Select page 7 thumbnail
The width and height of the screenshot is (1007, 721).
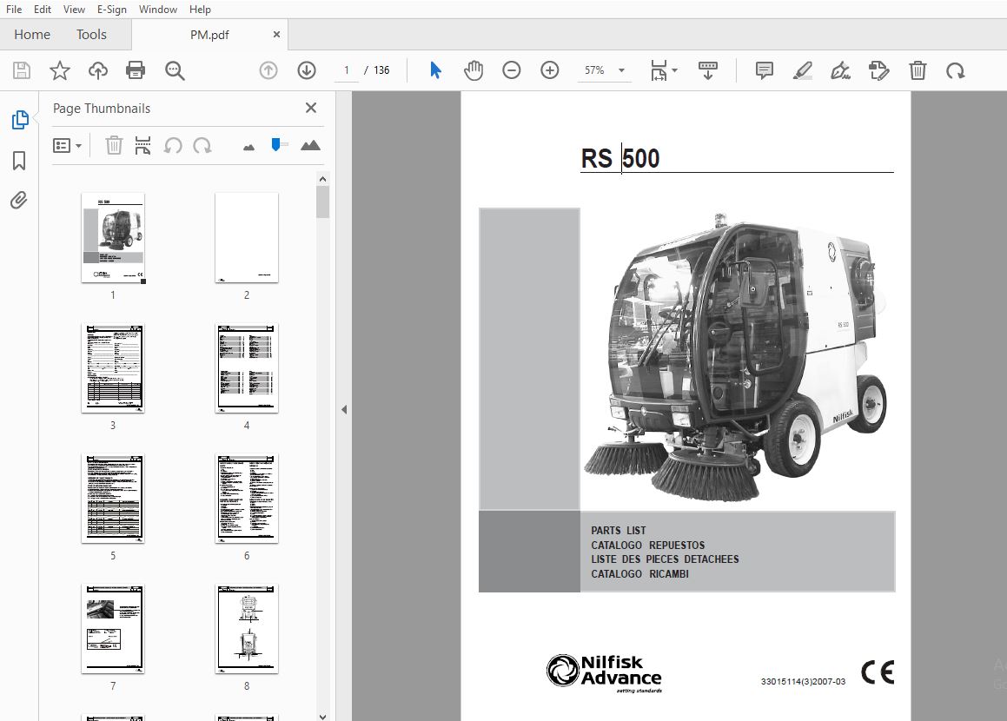point(113,629)
